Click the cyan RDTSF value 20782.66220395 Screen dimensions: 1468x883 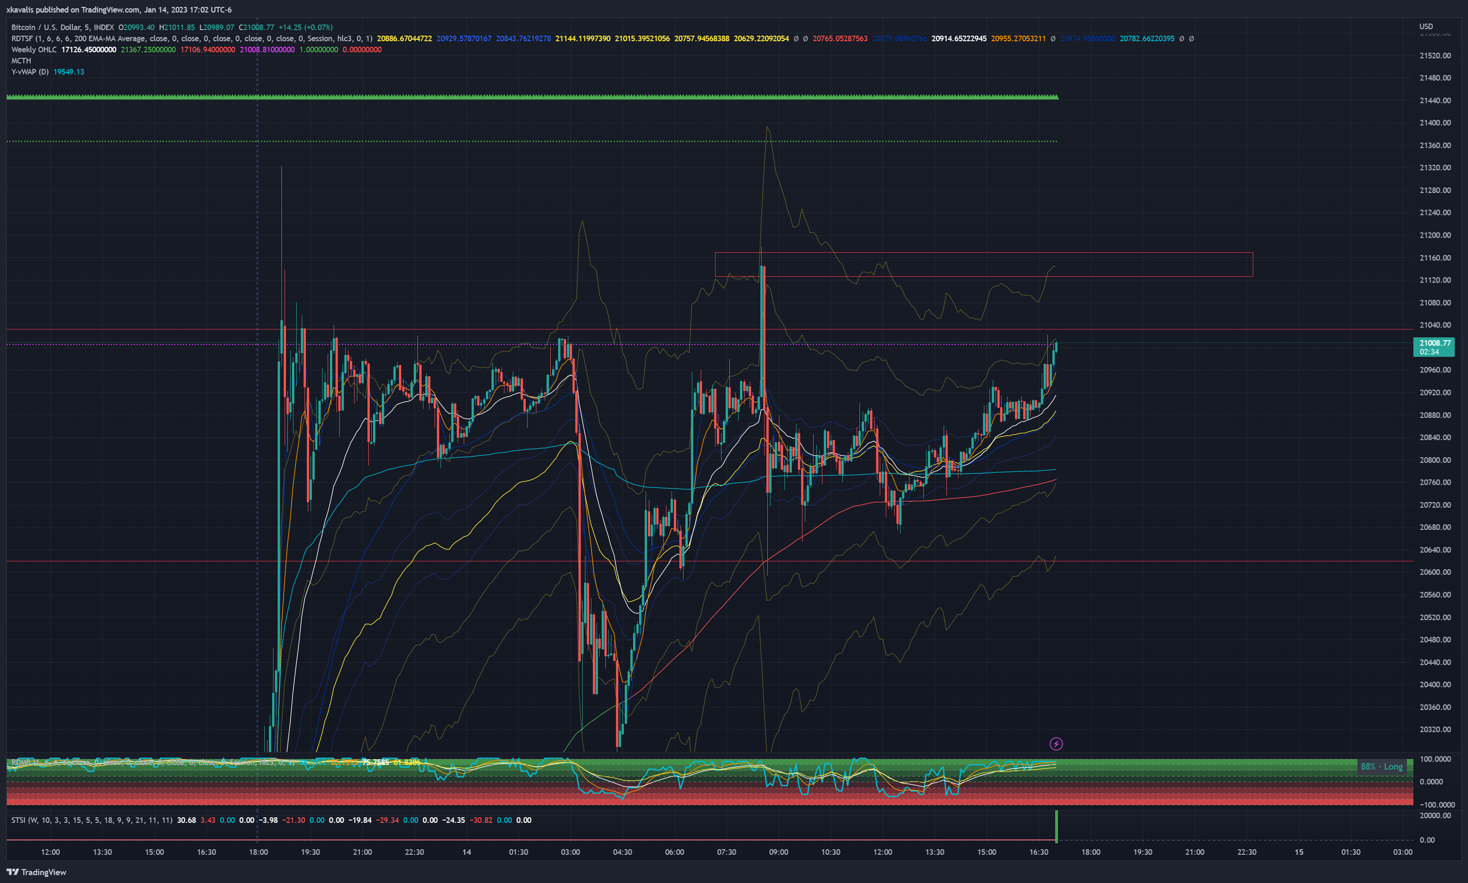point(1147,39)
